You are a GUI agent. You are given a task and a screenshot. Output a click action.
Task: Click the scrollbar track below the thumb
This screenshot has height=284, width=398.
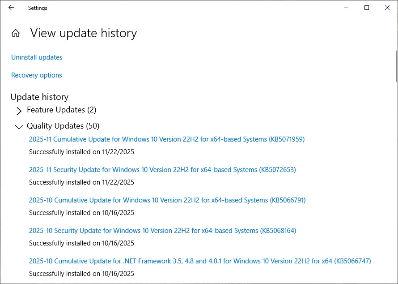tap(396, 179)
